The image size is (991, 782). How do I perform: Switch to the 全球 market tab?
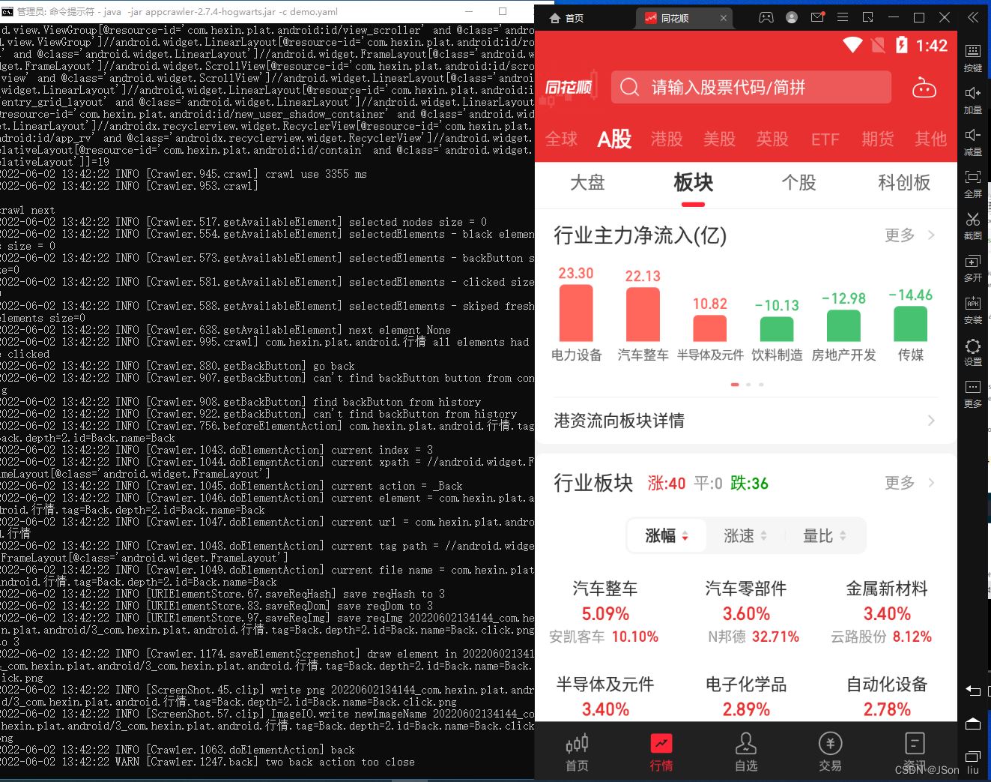click(x=562, y=139)
